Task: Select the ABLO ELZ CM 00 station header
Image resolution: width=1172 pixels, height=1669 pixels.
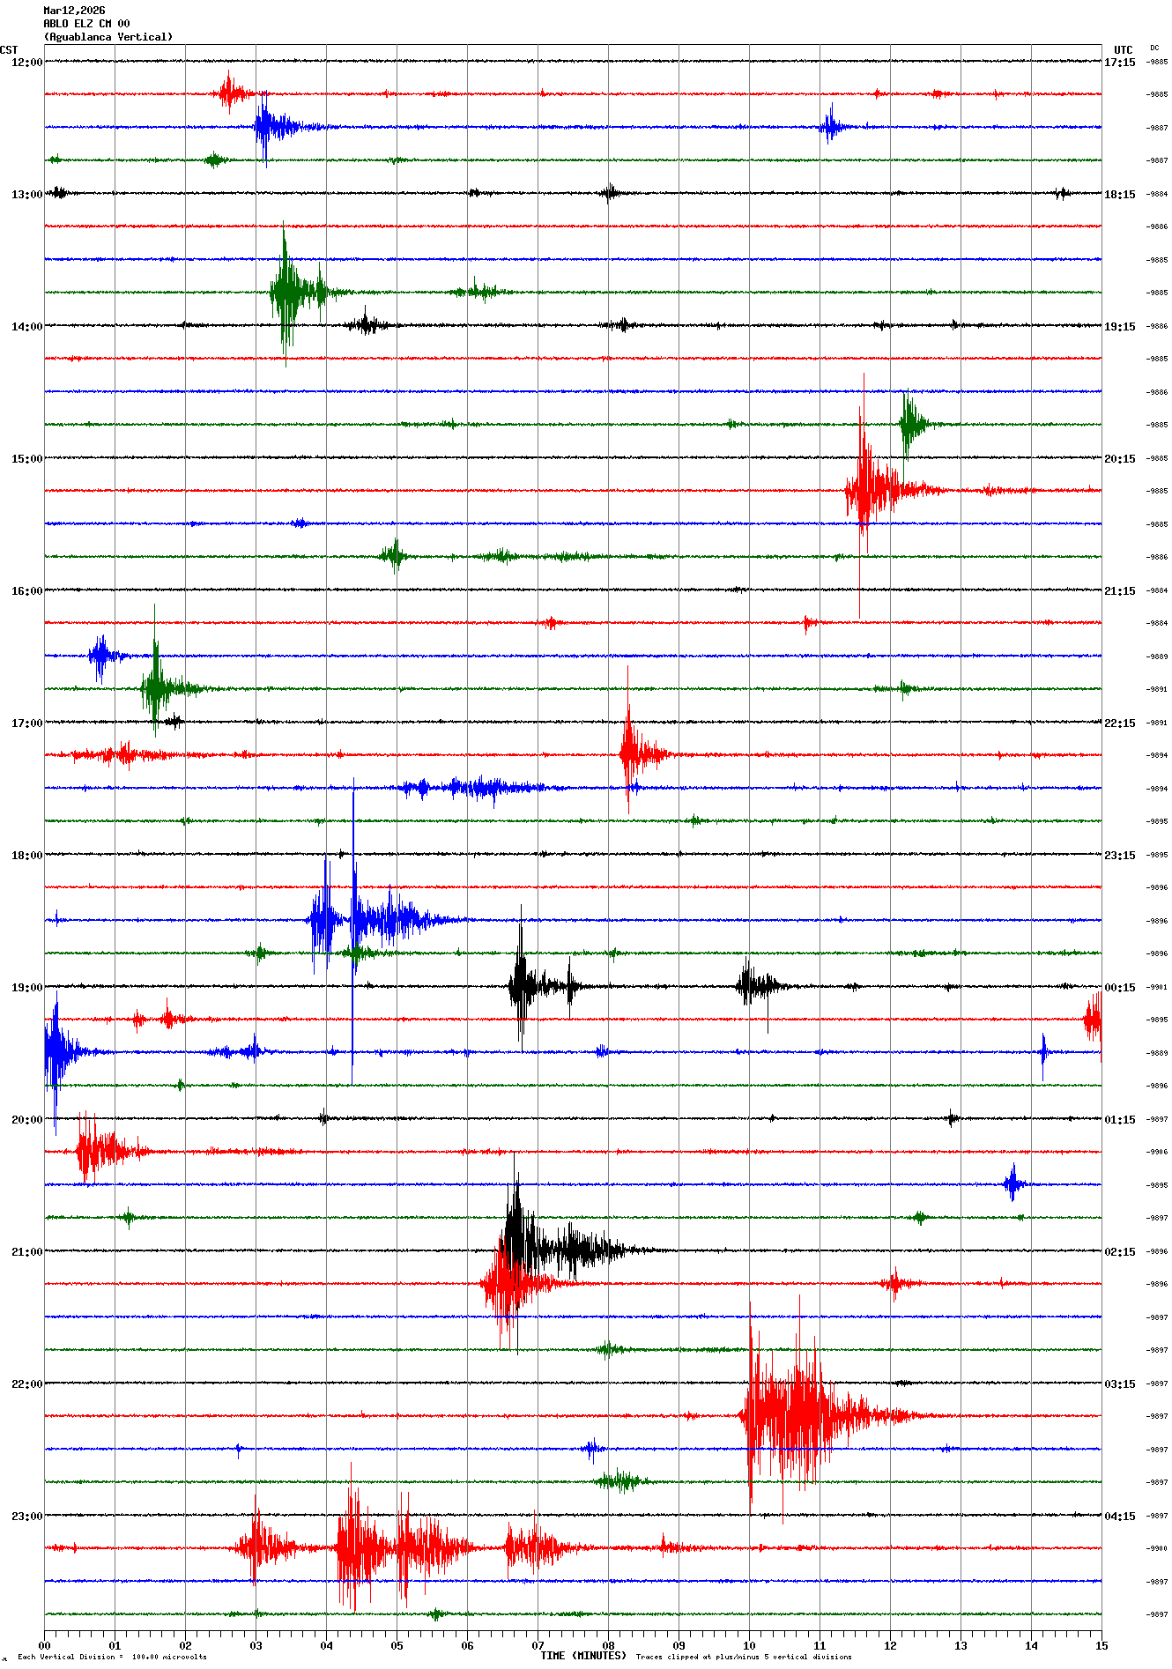Action: pyautogui.click(x=86, y=24)
